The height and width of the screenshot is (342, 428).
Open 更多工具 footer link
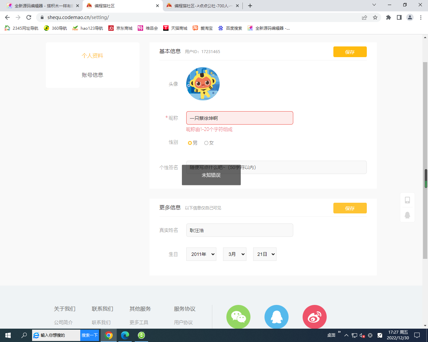coord(139,322)
